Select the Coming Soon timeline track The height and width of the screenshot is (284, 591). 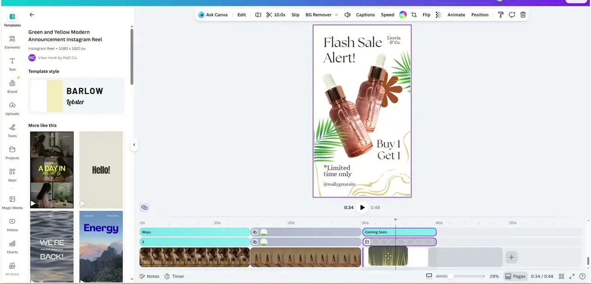399,232
